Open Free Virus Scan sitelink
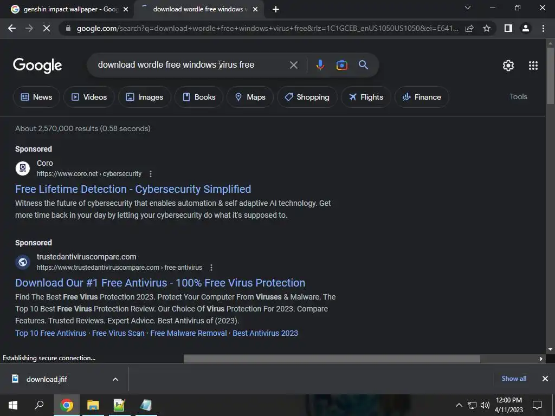Viewport: 555px width, 416px height. [x=118, y=333]
